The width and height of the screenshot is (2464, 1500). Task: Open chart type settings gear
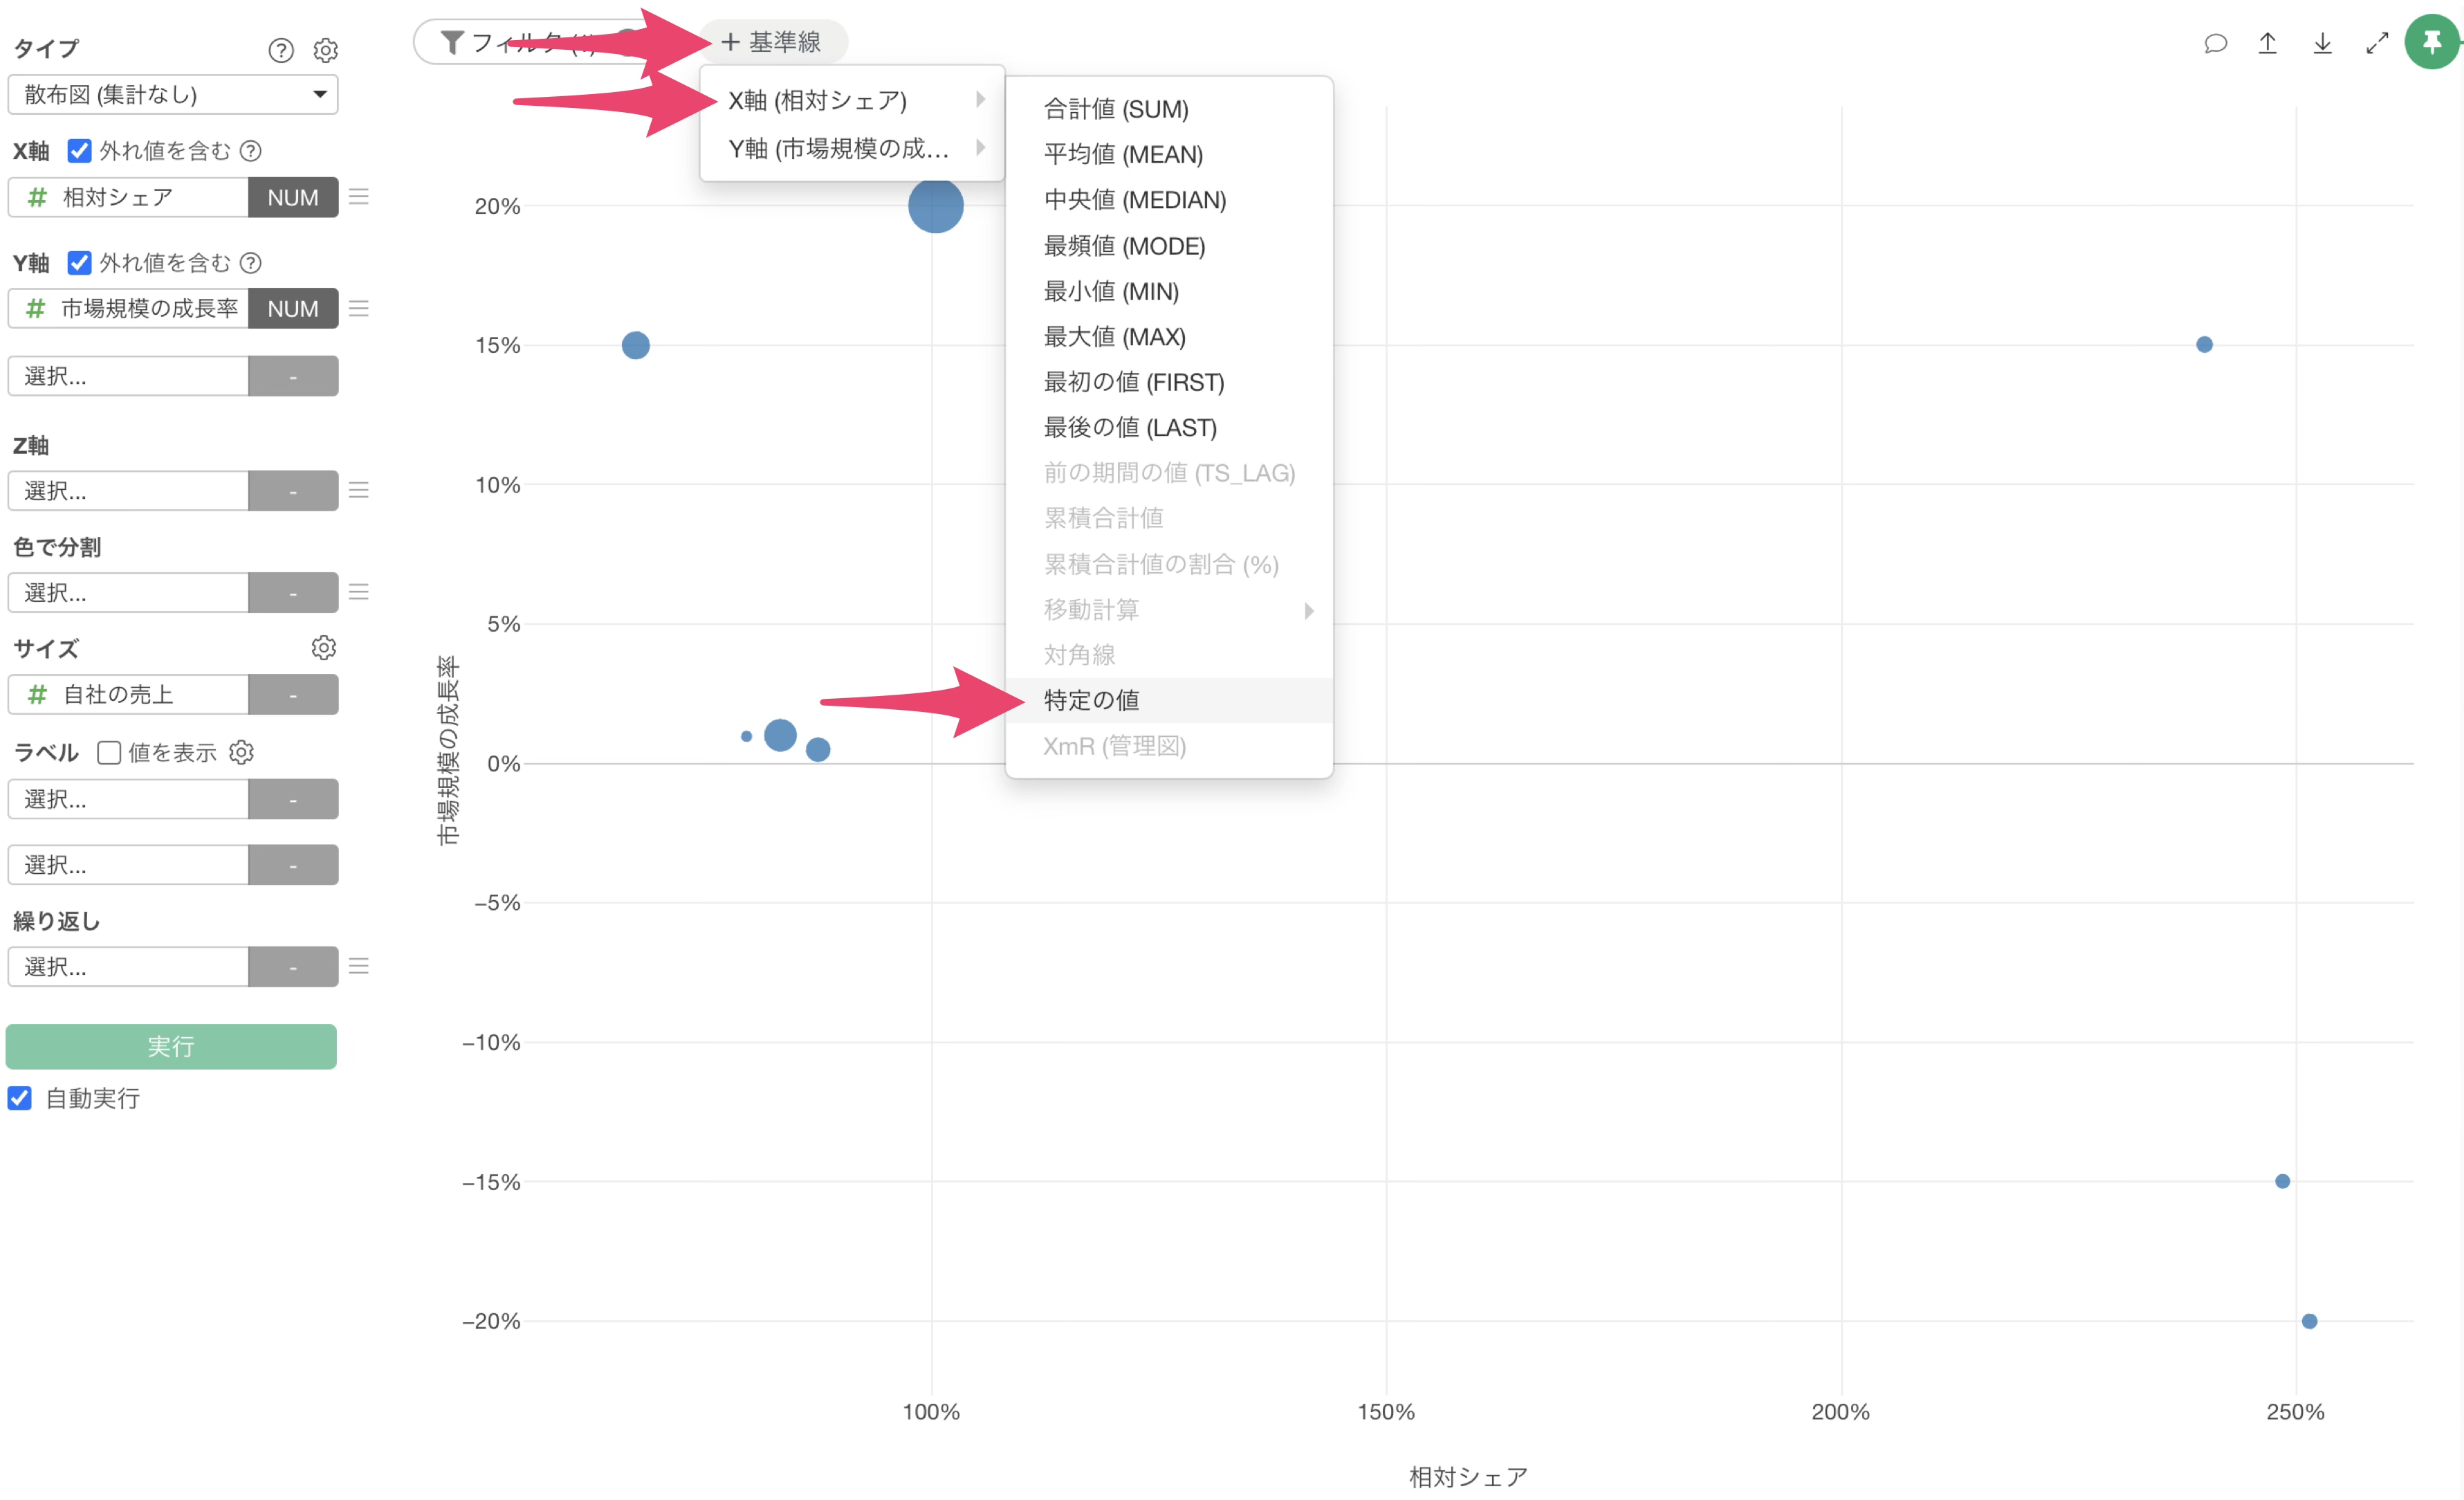326,50
